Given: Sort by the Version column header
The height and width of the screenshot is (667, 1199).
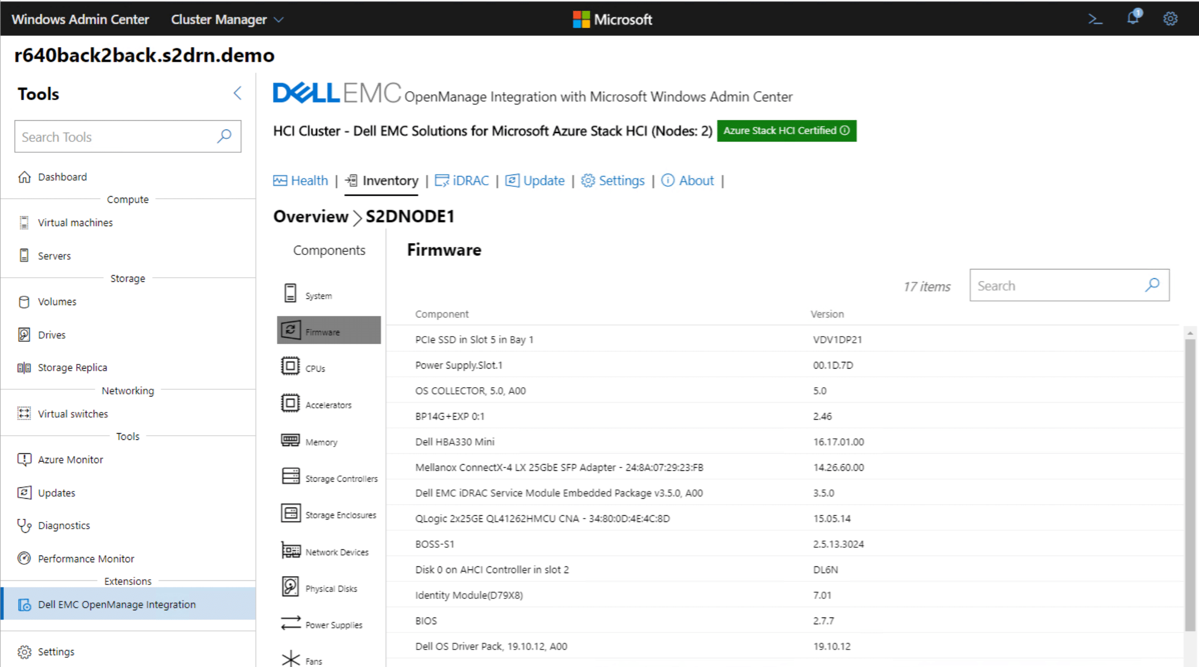Looking at the screenshot, I should (827, 314).
